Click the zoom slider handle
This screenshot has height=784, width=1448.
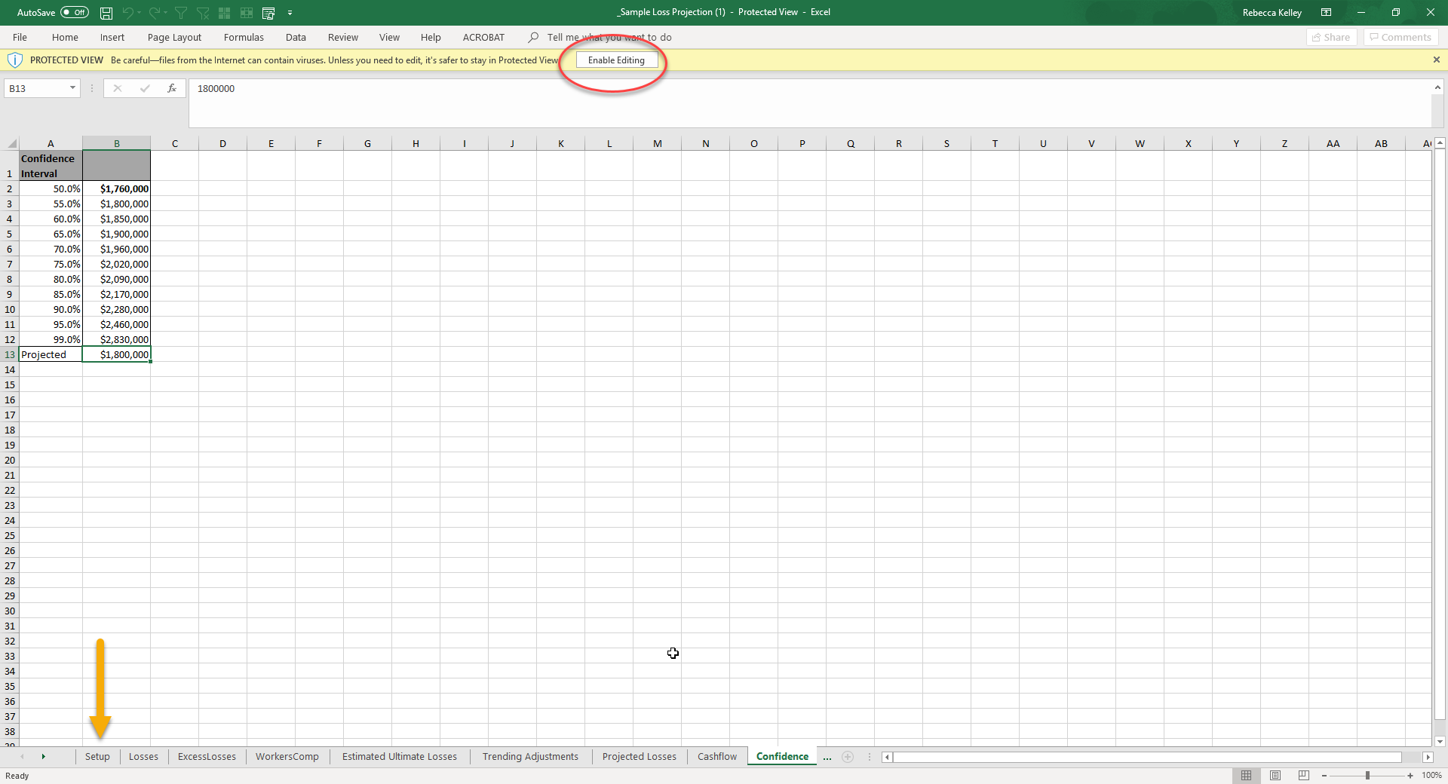1367,775
